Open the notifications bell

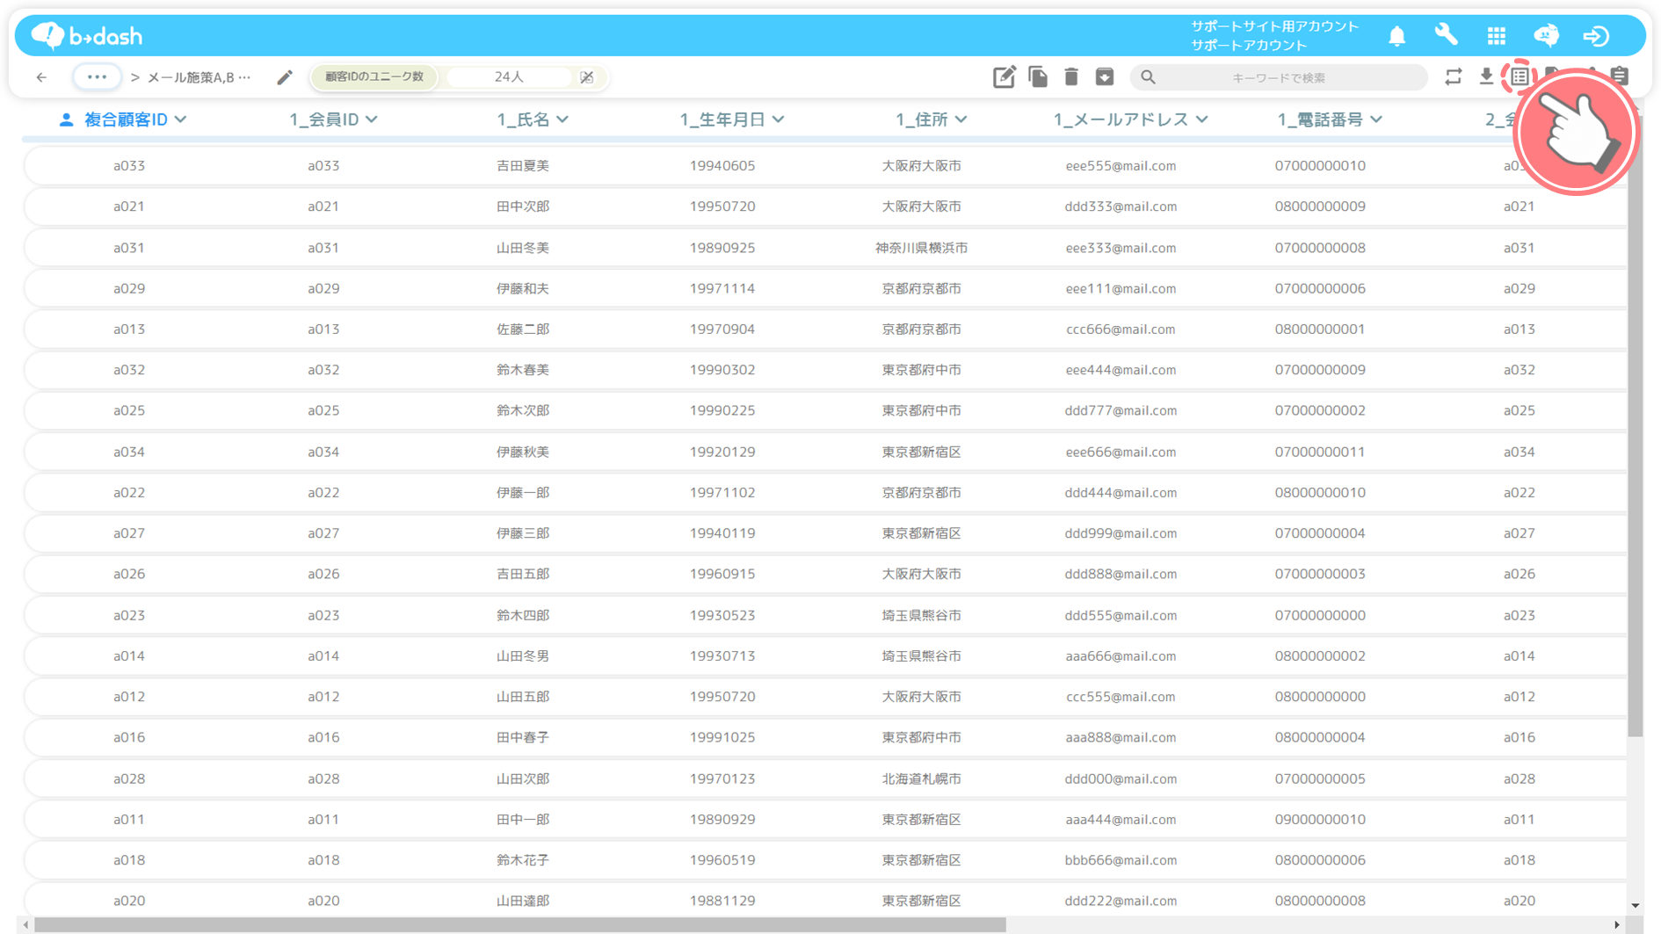point(1396,36)
